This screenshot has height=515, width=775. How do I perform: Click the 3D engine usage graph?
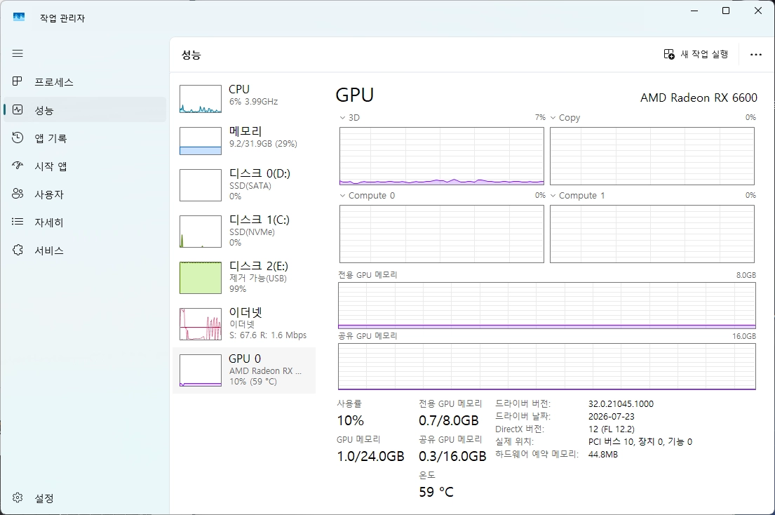[x=441, y=156]
